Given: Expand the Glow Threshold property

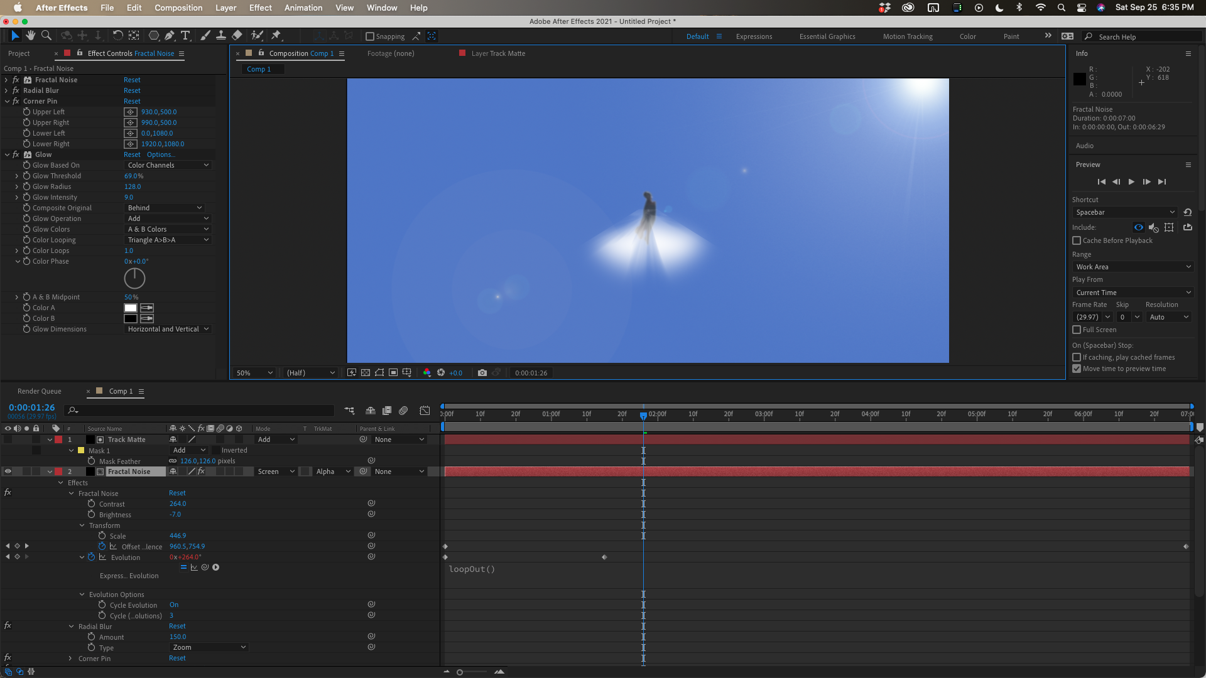Looking at the screenshot, I should pyautogui.click(x=17, y=176).
